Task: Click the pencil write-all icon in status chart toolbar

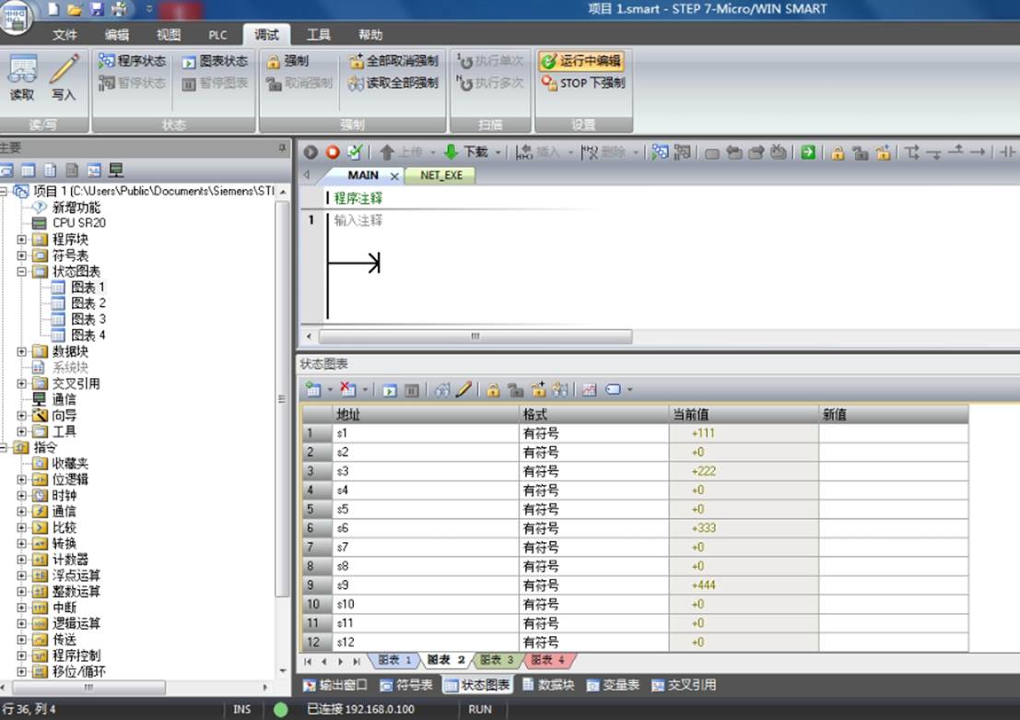Action: (x=463, y=389)
